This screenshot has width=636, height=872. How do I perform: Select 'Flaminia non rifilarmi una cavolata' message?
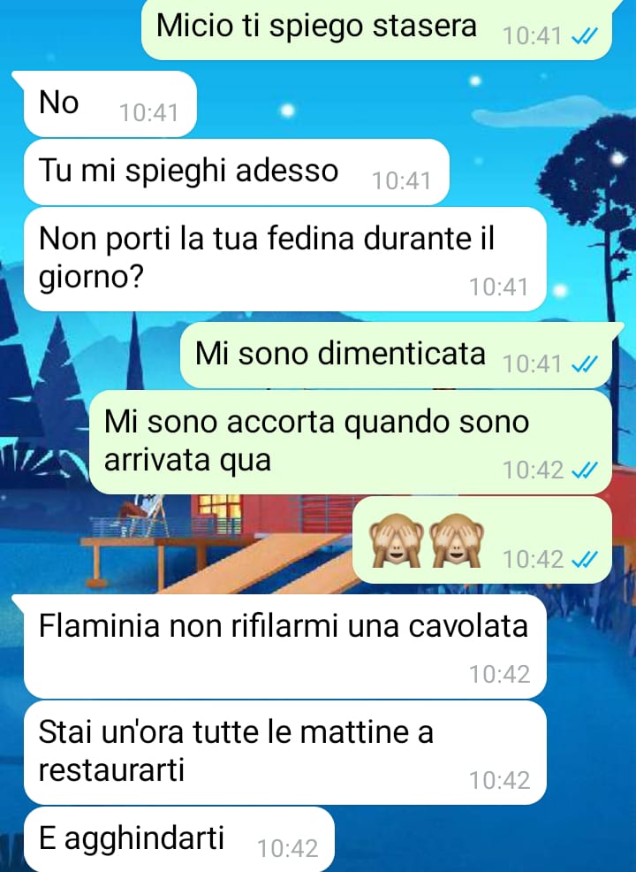[284, 646]
